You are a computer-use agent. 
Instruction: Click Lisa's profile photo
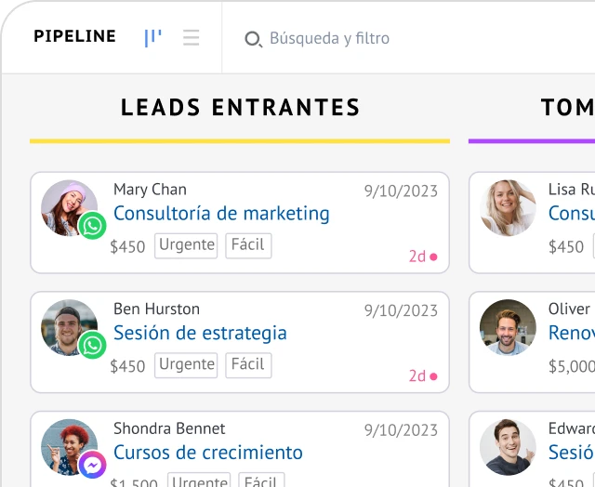click(508, 208)
